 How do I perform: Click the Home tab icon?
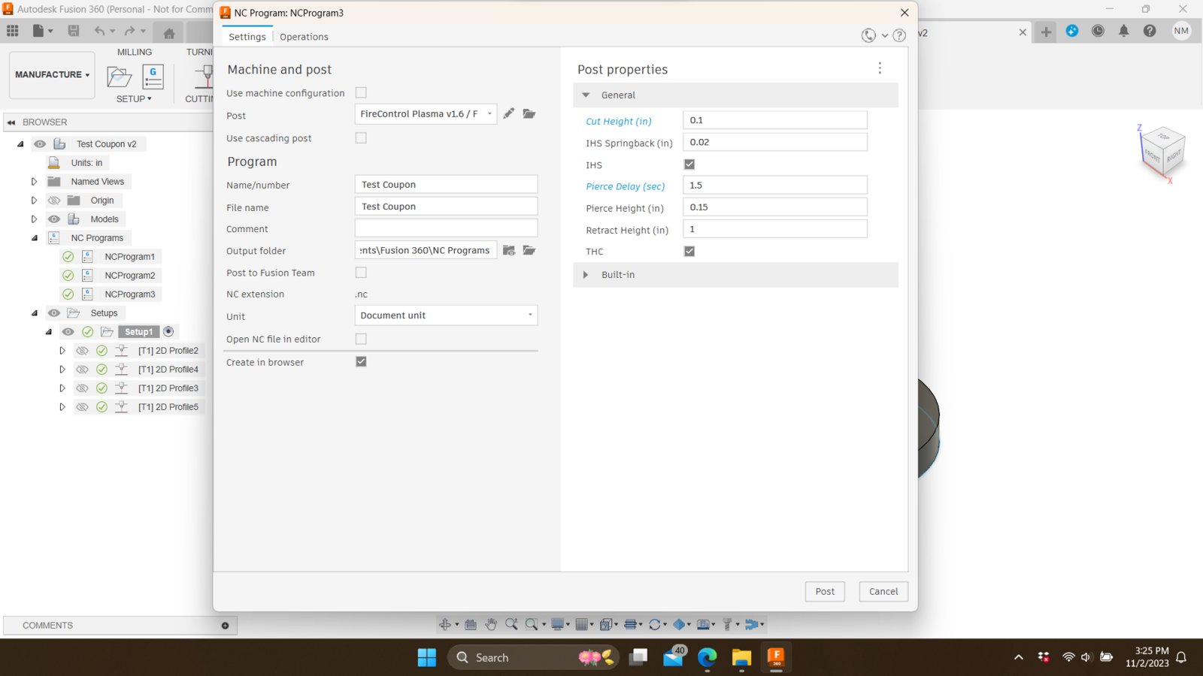[x=169, y=33]
